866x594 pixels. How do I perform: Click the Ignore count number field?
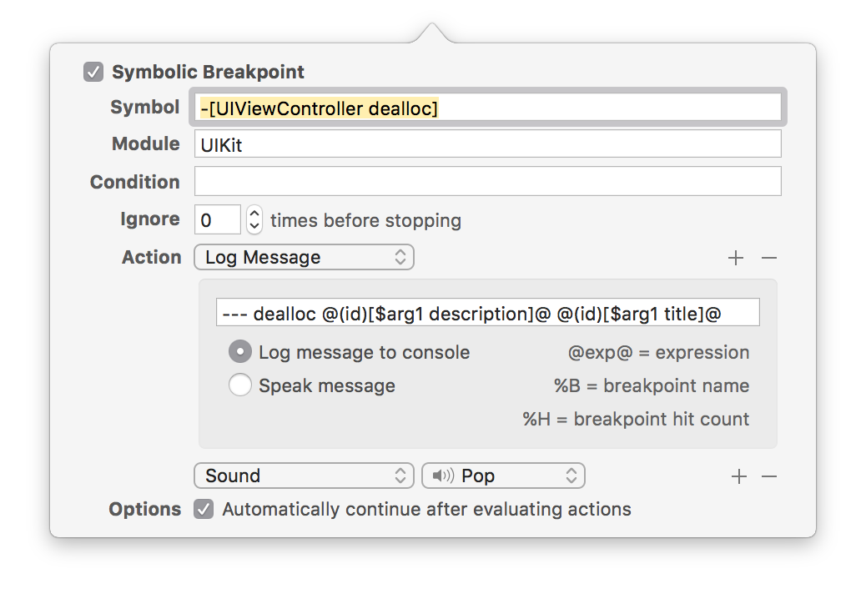tap(218, 220)
